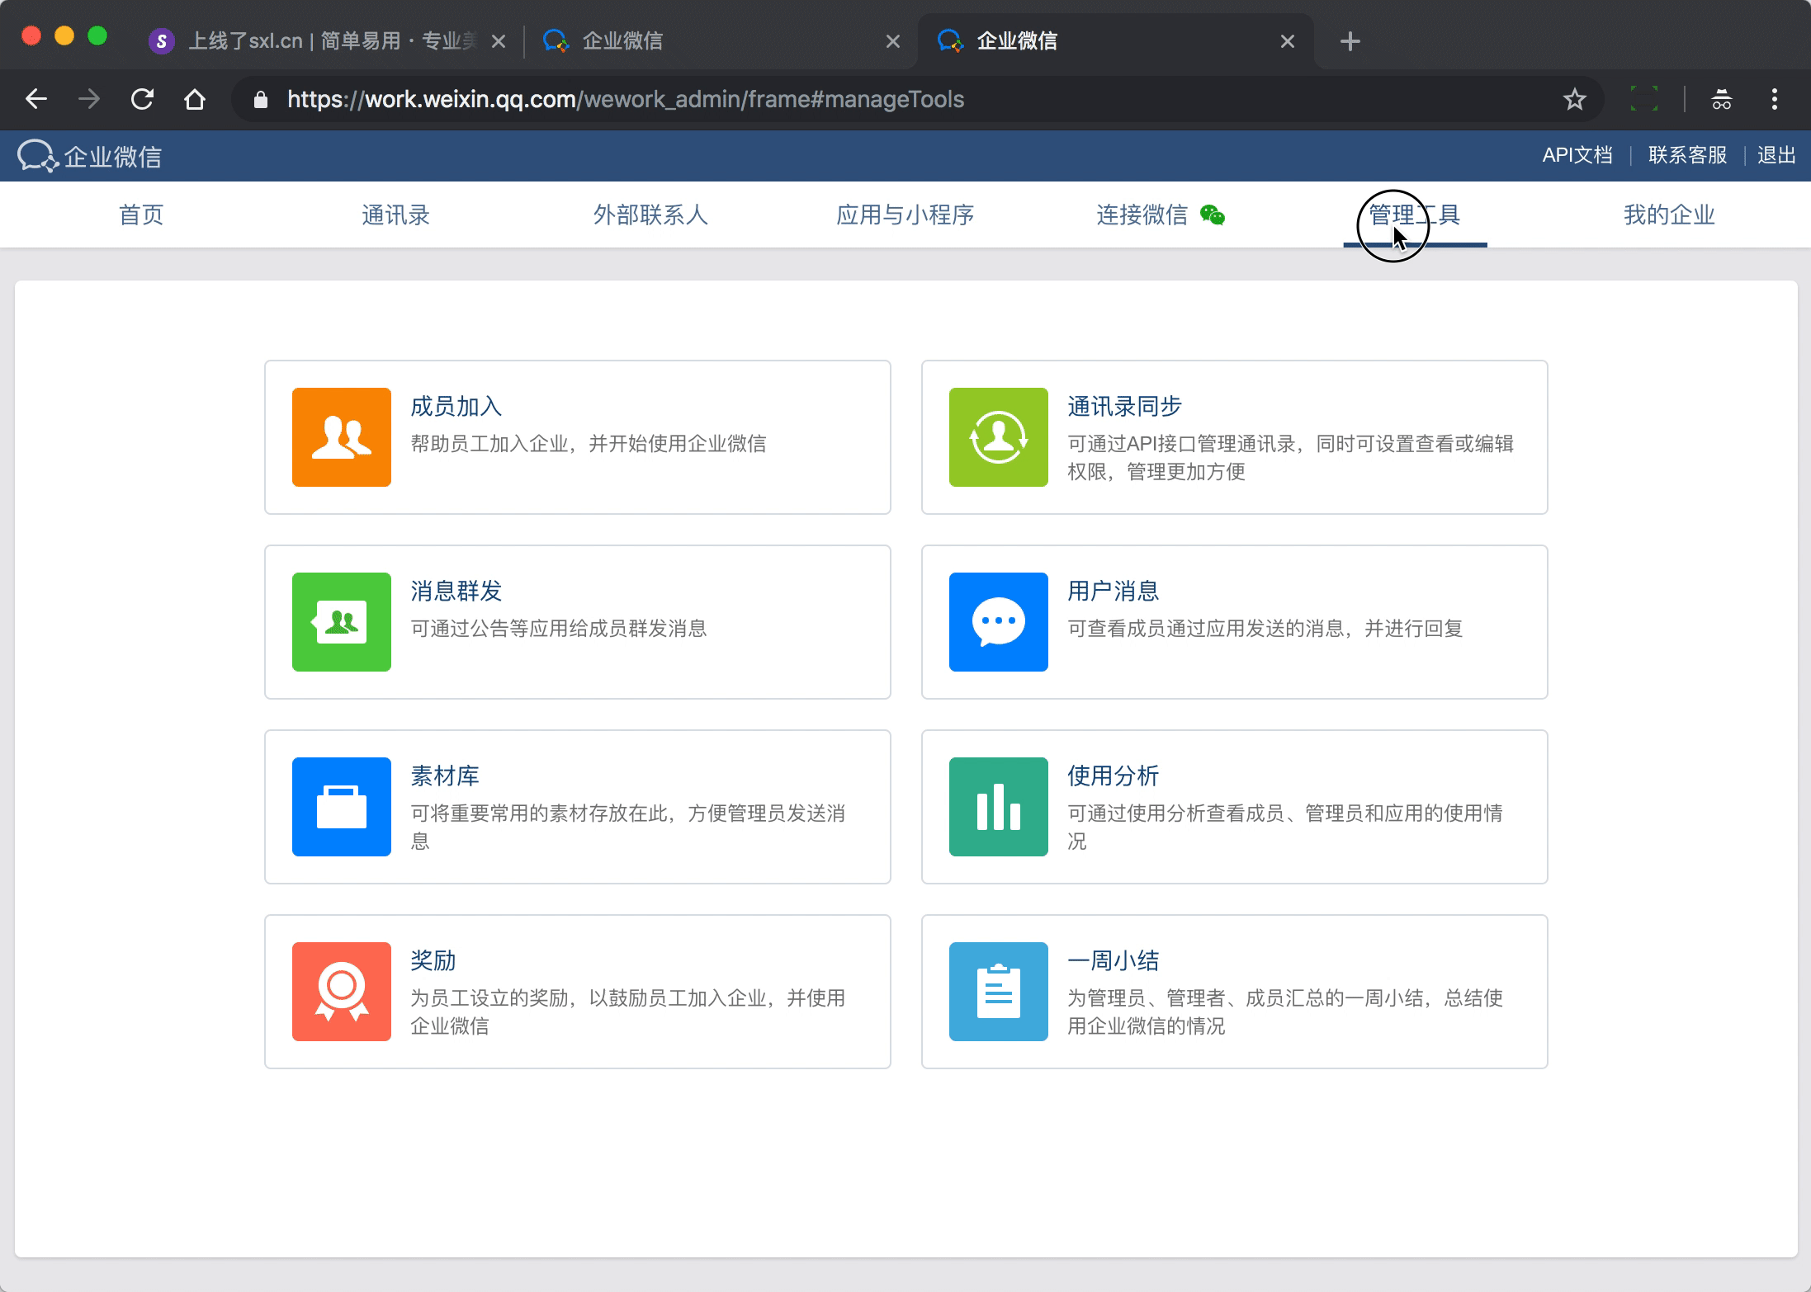Select the 首页 navigation tab
The height and width of the screenshot is (1292, 1811).
[x=141, y=215]
